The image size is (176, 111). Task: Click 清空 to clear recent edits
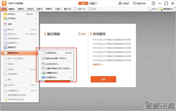coord(82,34)
